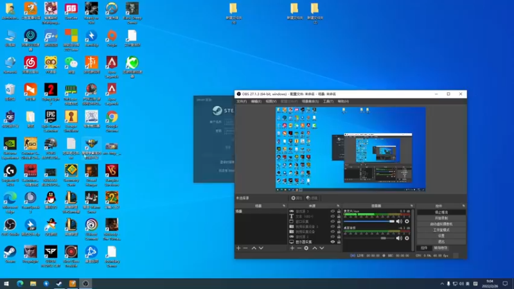Image resolution: width=514 pixels, height=289 pixels.
Task: Open the Dying Light 2 desktop icon
Action: coord(51,94)
